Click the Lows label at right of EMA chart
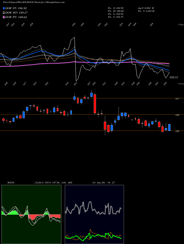184x244 pixels. (x=181, y=84)
